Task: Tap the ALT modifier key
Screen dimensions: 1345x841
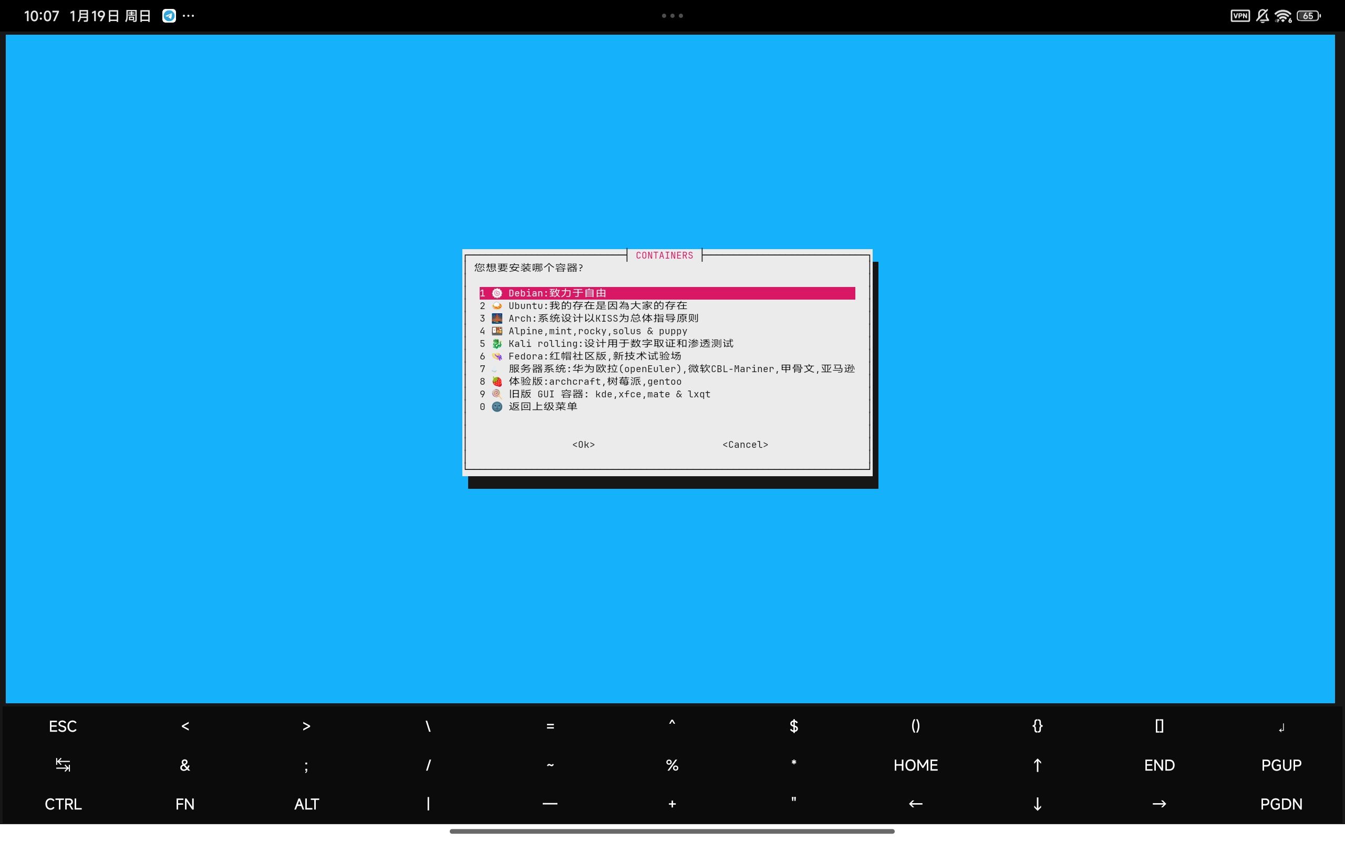Action: [x=306, y=804]
